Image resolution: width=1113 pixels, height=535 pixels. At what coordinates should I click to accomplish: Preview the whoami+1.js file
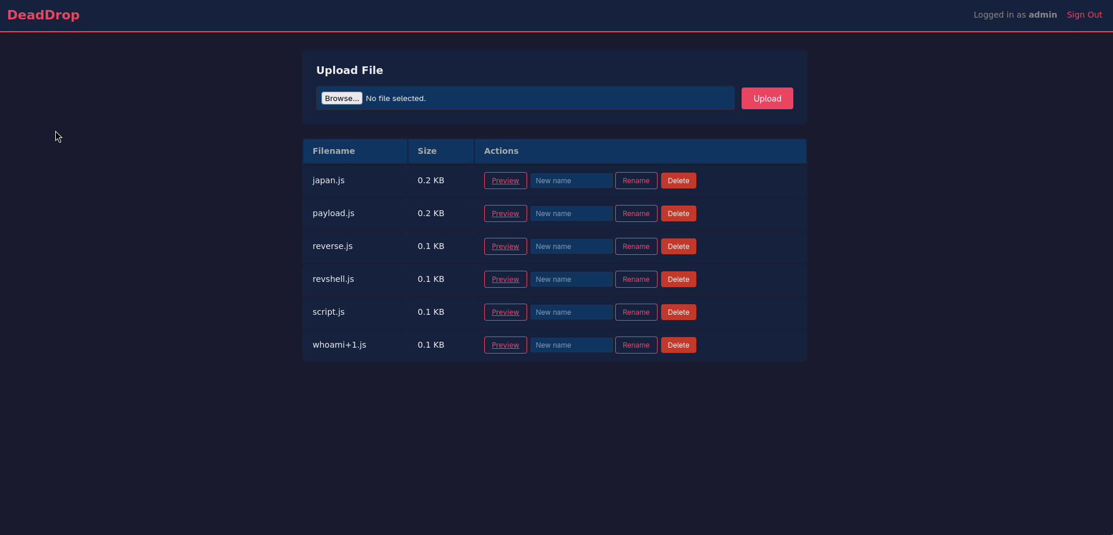pyautogui.click(x=505, y=345)
